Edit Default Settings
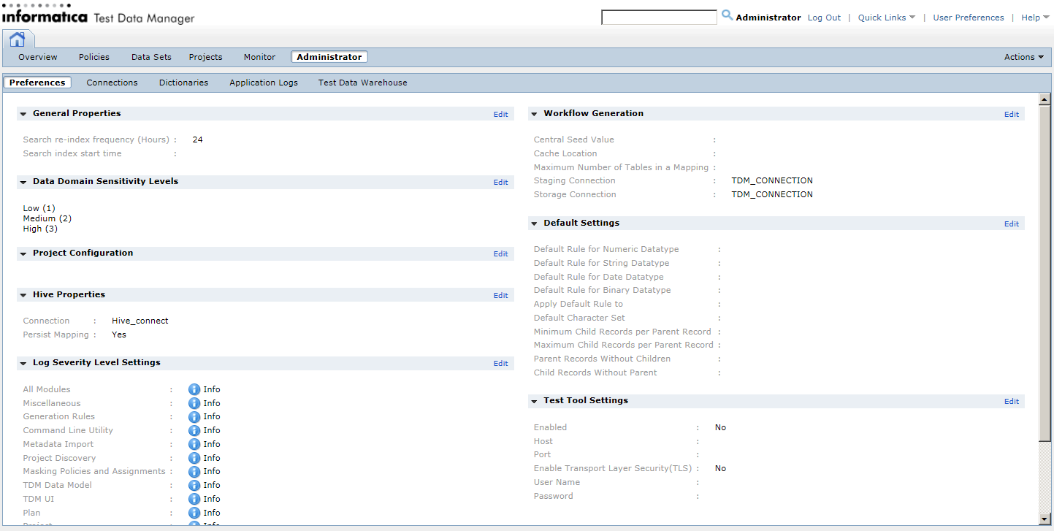The height and width of the screenshot is (531, 1054). click(1012, 224)
